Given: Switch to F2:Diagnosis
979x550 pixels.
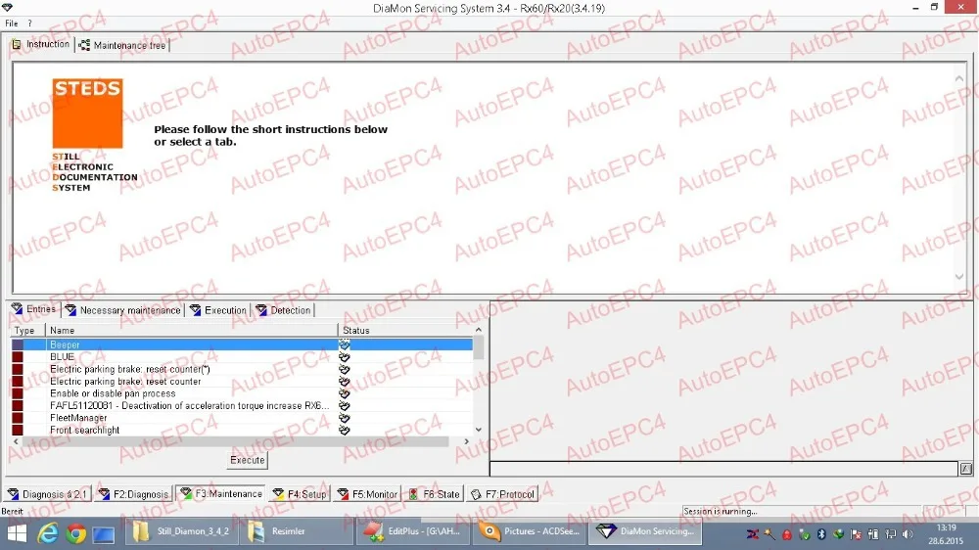Looking at the screenshot, I should pos(133,494).
